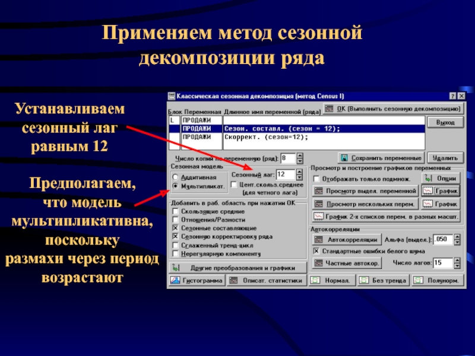Toggle Стандартные ошибки белого шума checkbox
This screenshot has width=475, height=356.
316,251
